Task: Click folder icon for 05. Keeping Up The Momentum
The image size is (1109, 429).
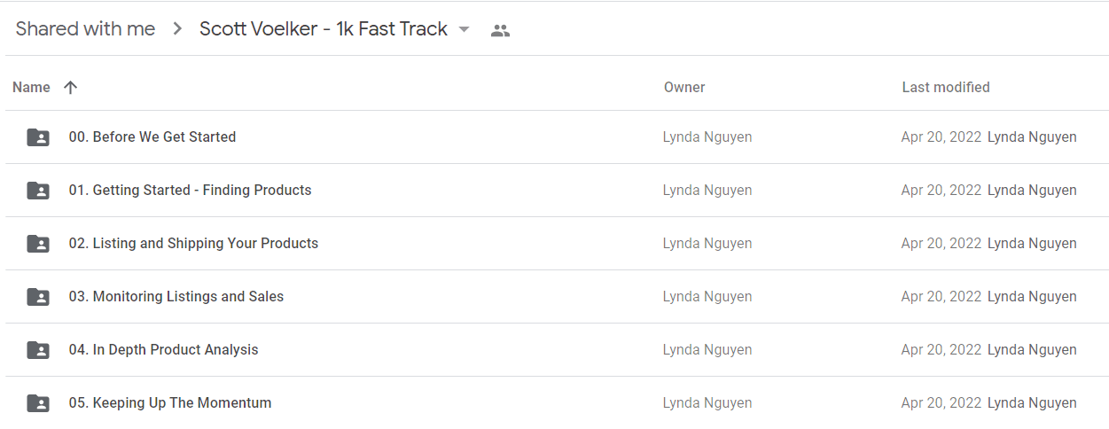Action: (38, 403)
